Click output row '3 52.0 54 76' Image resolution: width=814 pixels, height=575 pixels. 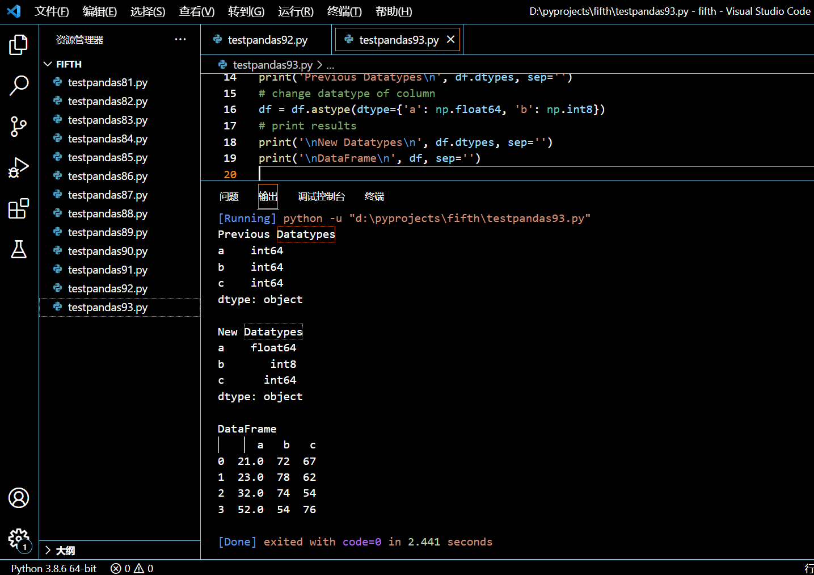[x=267, y=509]
